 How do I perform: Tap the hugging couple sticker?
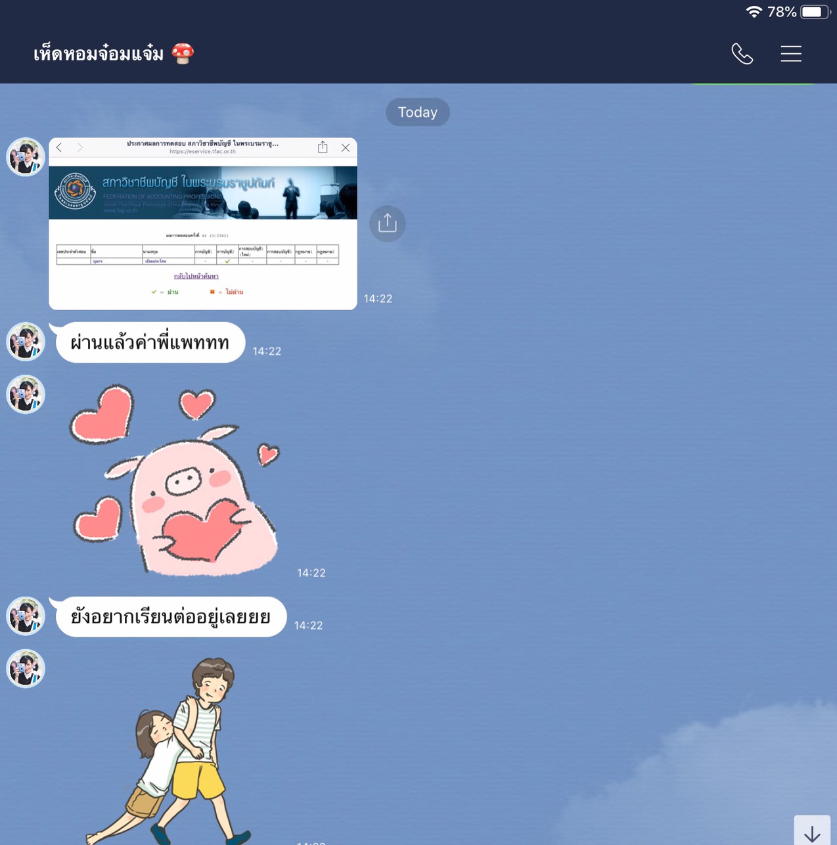pos(177,749)
